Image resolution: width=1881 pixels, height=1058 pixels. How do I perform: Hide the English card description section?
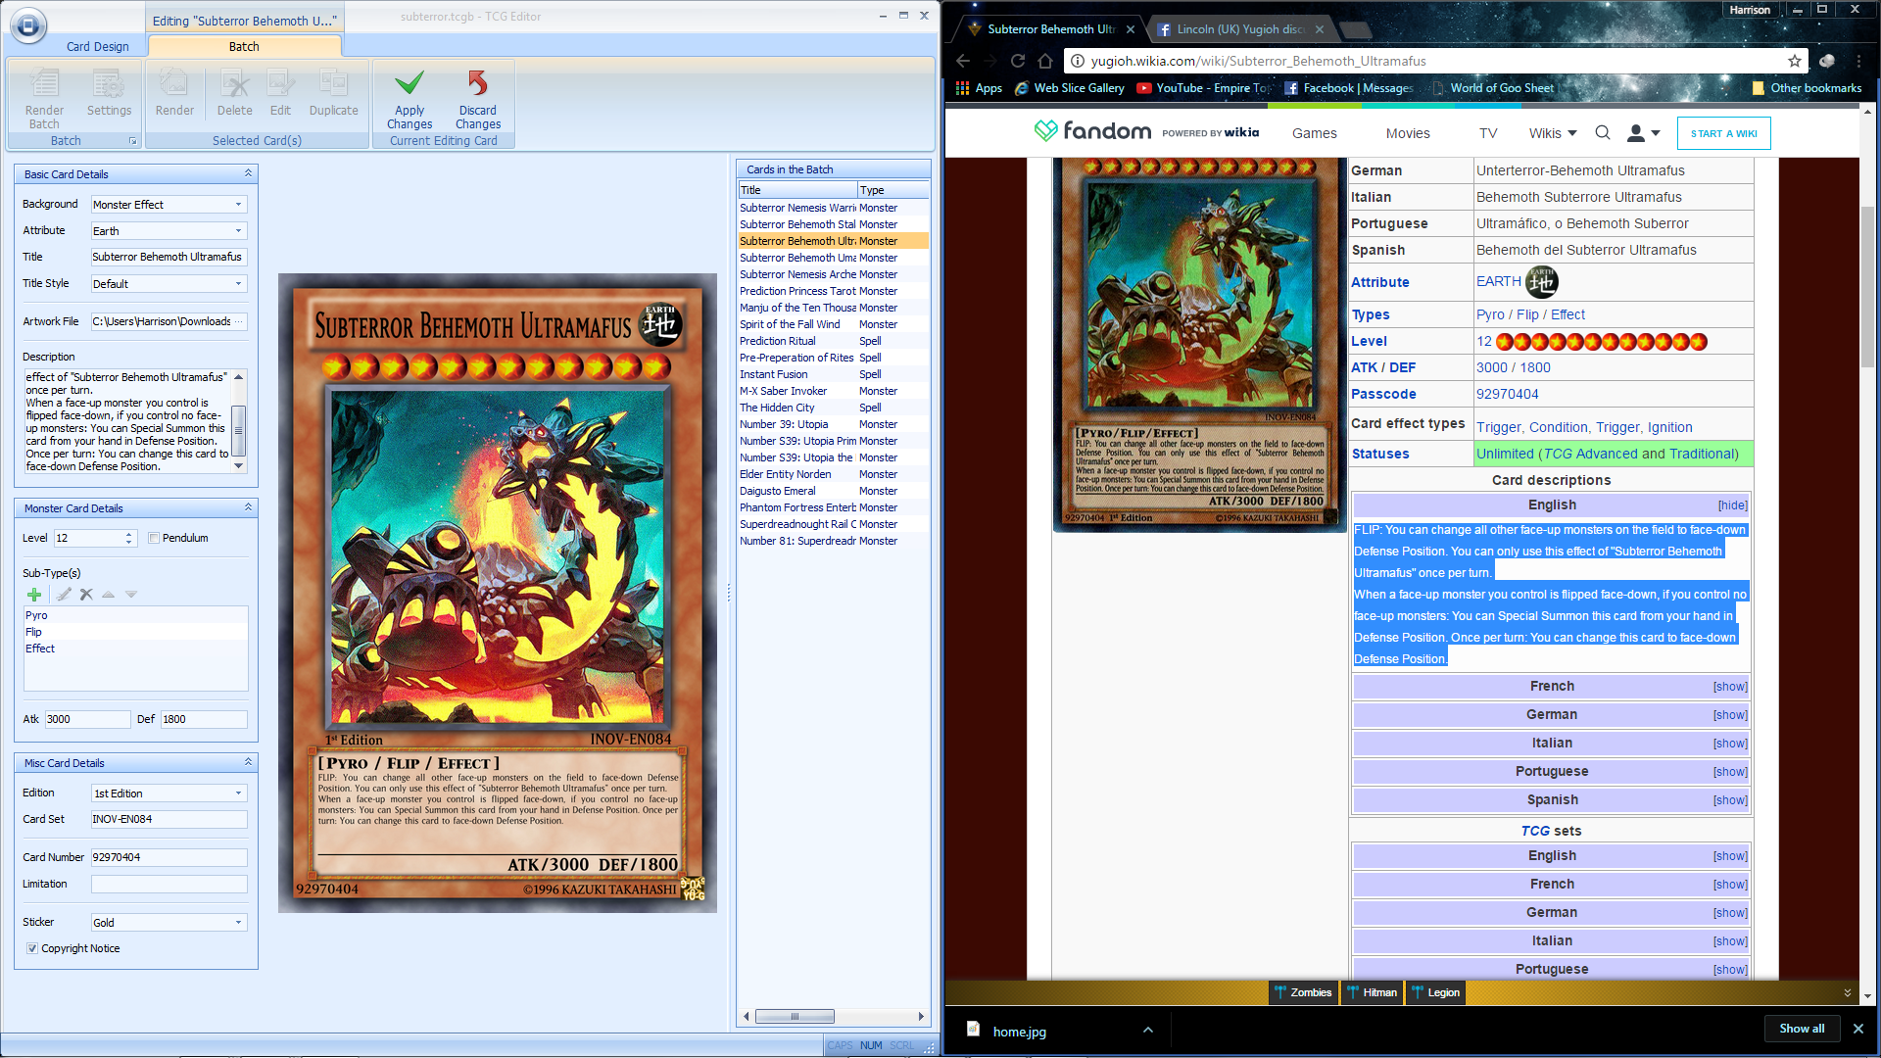coord(1731,505)
